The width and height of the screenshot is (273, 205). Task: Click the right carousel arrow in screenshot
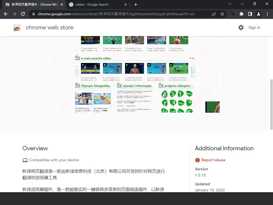(193, 71)
